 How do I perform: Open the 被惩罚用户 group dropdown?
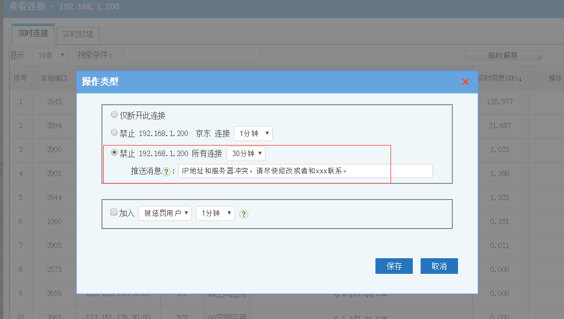tap(165, 213)
